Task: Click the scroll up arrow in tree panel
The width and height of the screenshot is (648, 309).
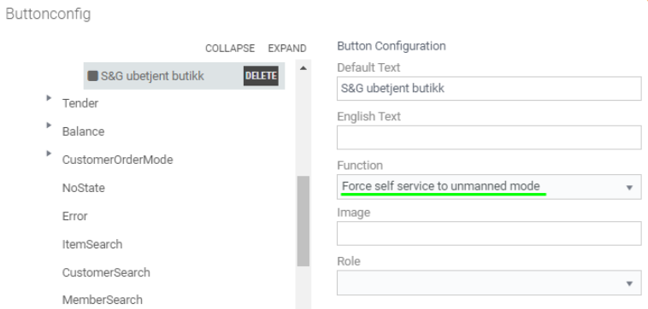Action: 303,68
